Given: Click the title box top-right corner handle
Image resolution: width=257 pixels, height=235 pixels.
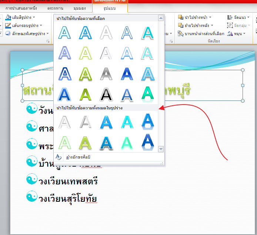Looking at the screenshot, I should (x=243, y=70).
